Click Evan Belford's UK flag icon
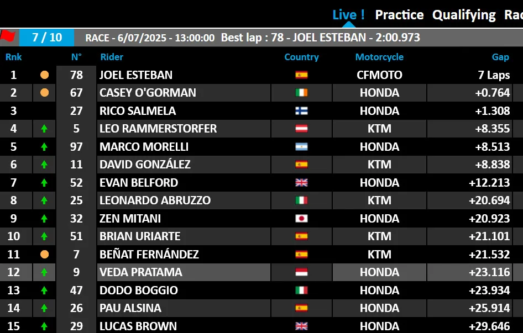 coord(301,183)
